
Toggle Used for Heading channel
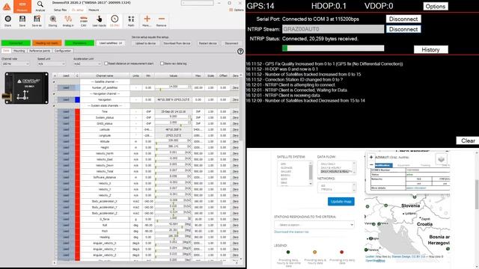point(66,237)
